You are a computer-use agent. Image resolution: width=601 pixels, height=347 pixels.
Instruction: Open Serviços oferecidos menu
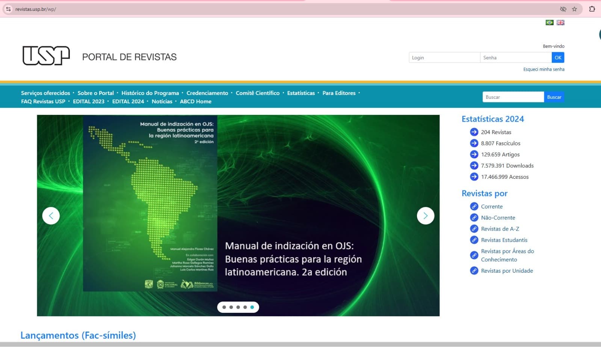coord(45,93)
